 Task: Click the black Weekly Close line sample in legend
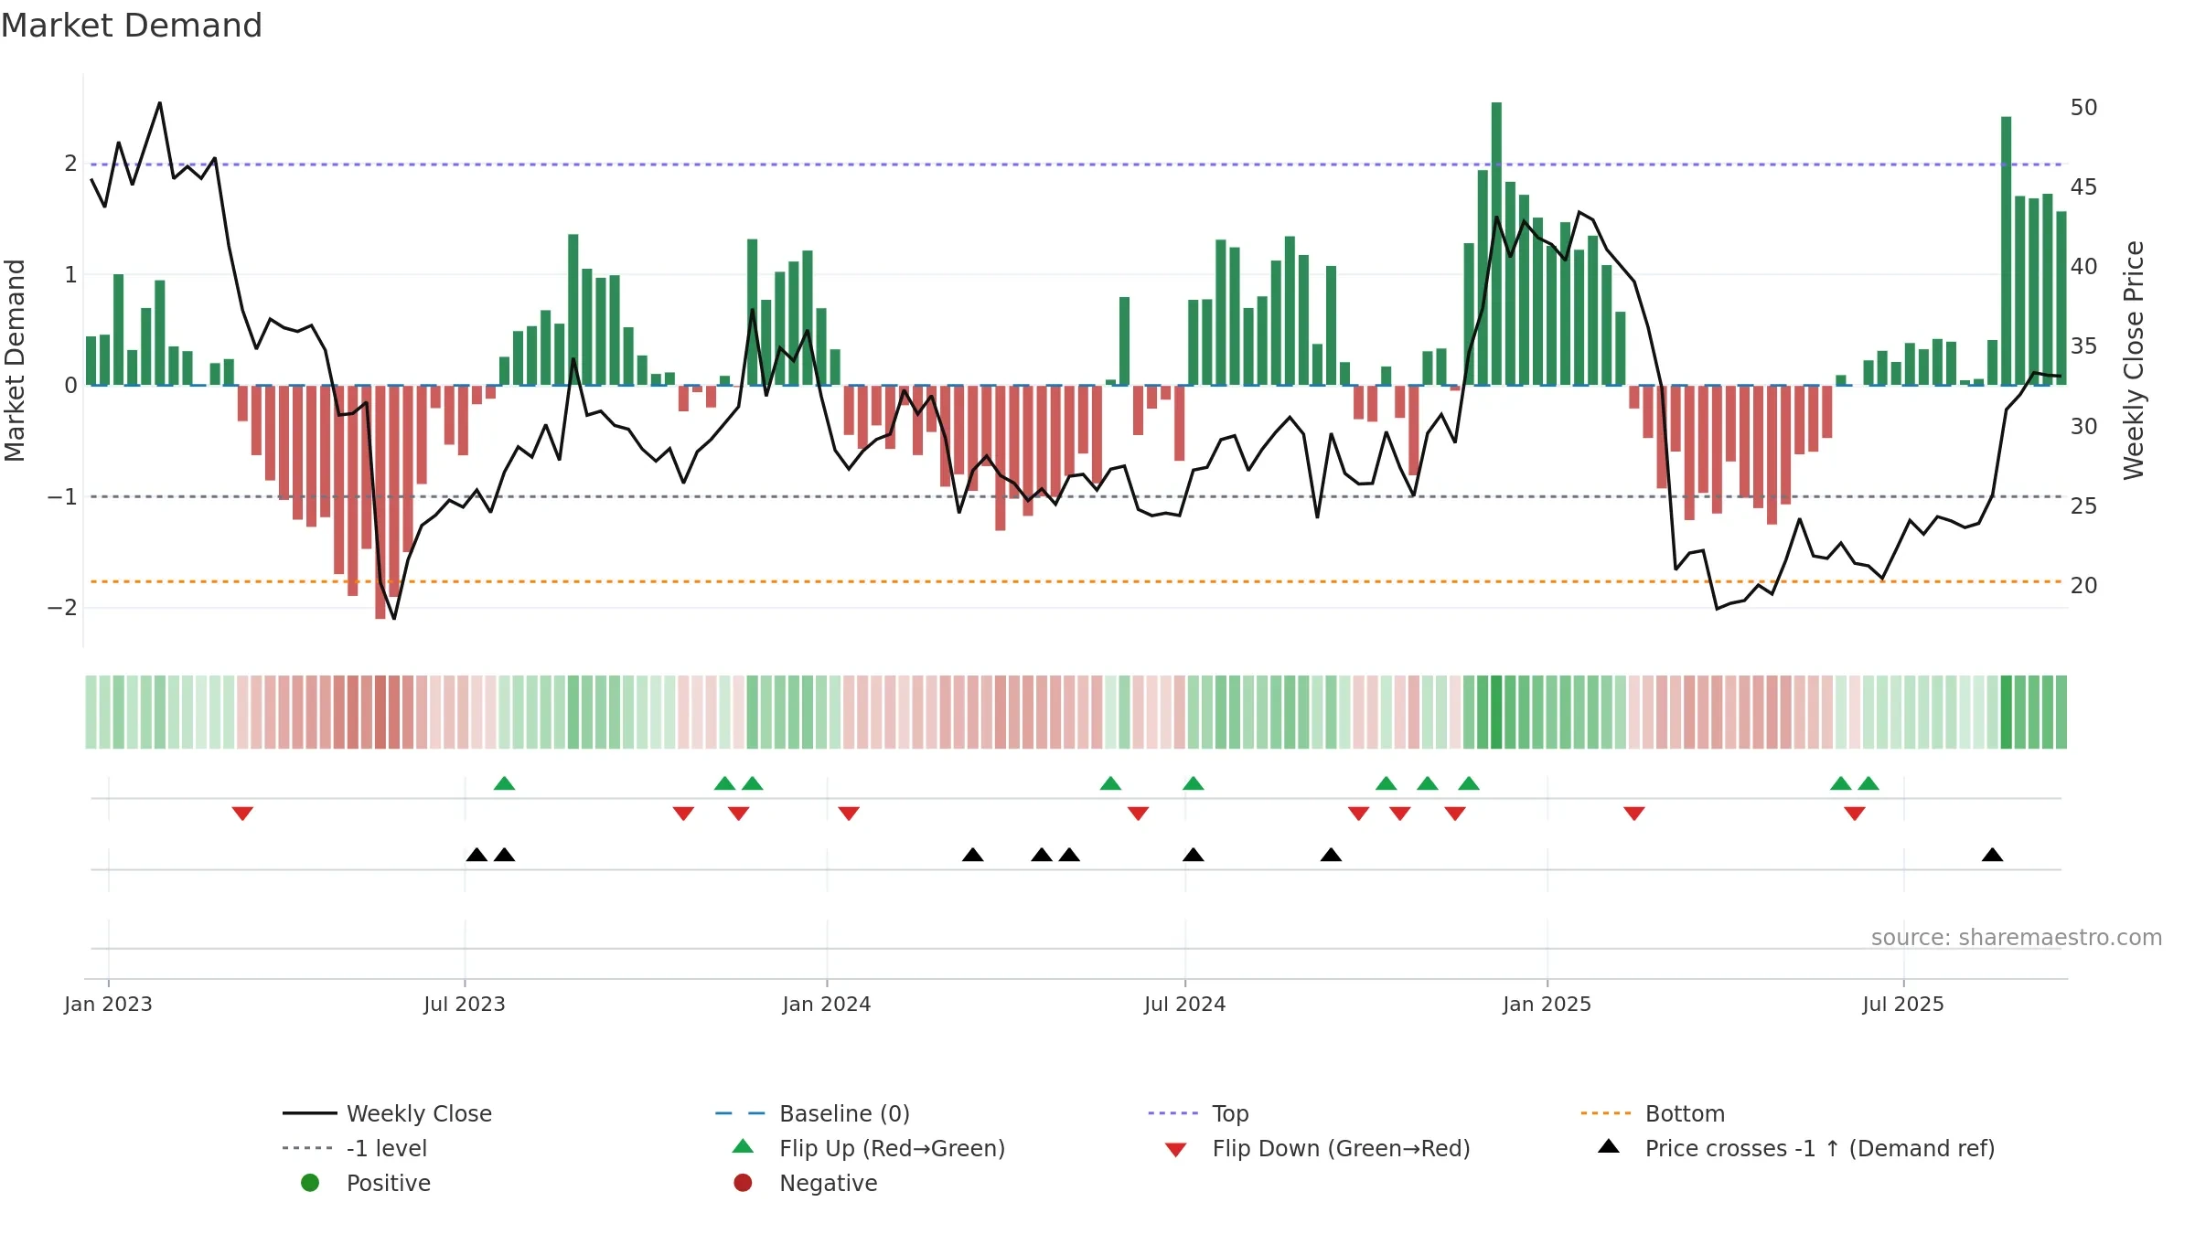[x=309, y=1113]
